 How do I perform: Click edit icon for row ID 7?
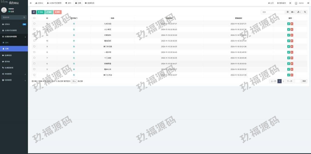[x=289, y=58]
